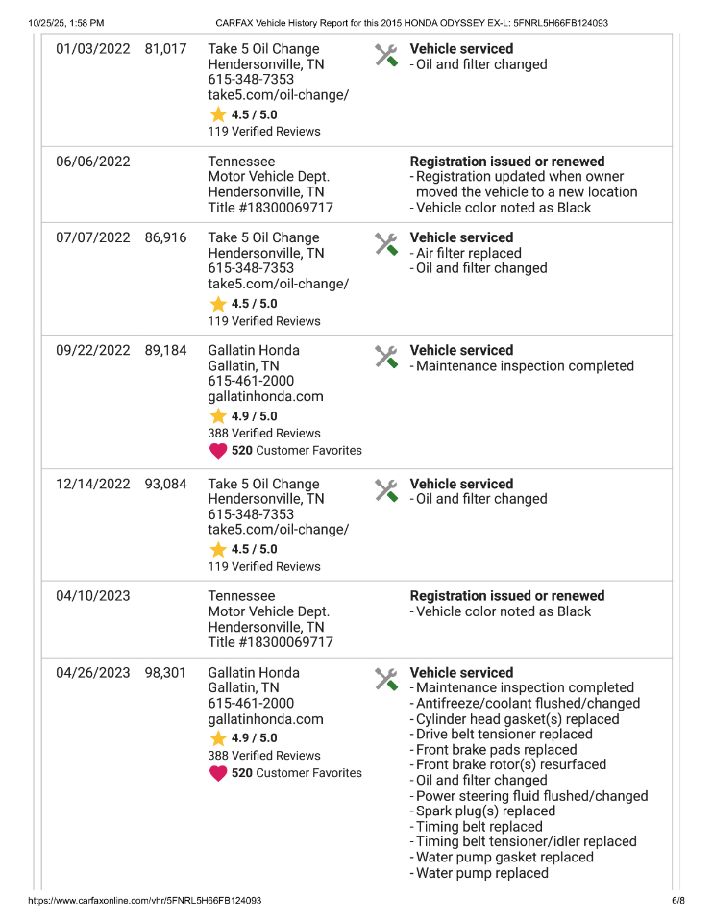This screenshot has height=923, width=713.
Task: Click the heart icon in 09/22/2022 Gallatin Honda entry
Action: [218, 450]
